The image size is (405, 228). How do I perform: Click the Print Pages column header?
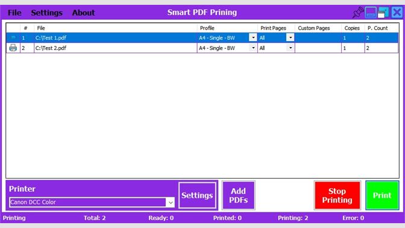(x=276, y=28)
